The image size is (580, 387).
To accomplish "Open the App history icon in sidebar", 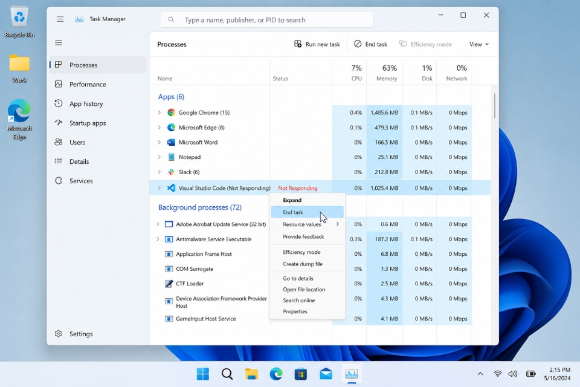I will pos(59,103).
